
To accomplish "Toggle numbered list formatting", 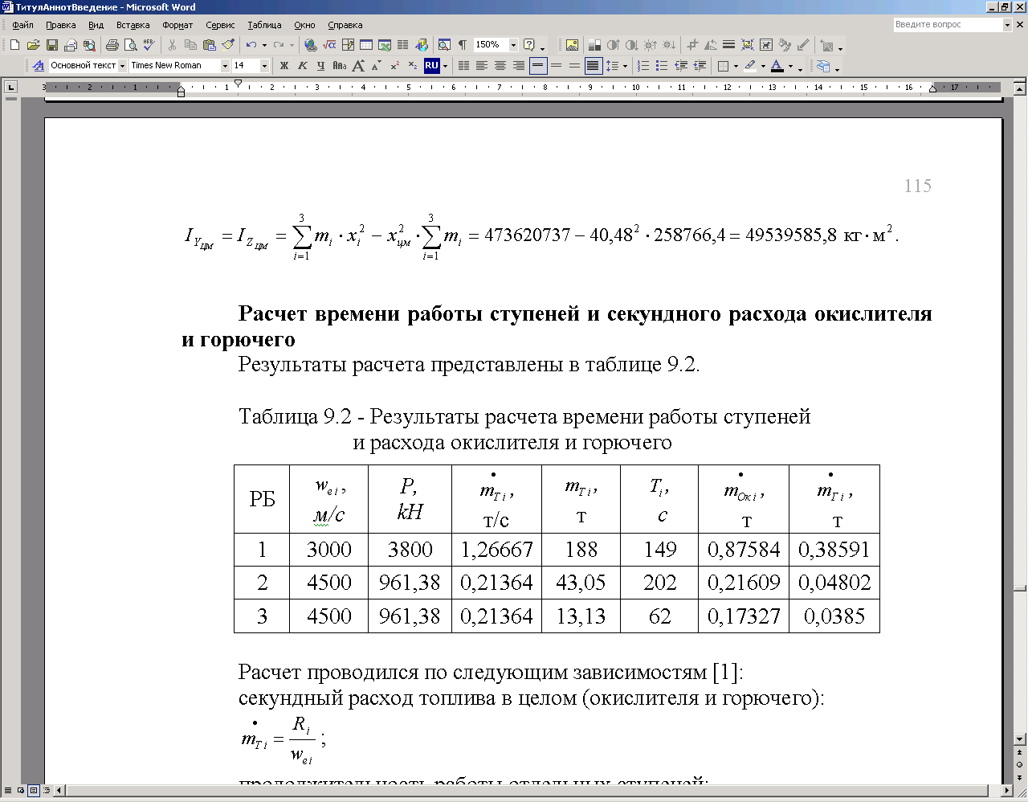I will [x=643, y=65].
